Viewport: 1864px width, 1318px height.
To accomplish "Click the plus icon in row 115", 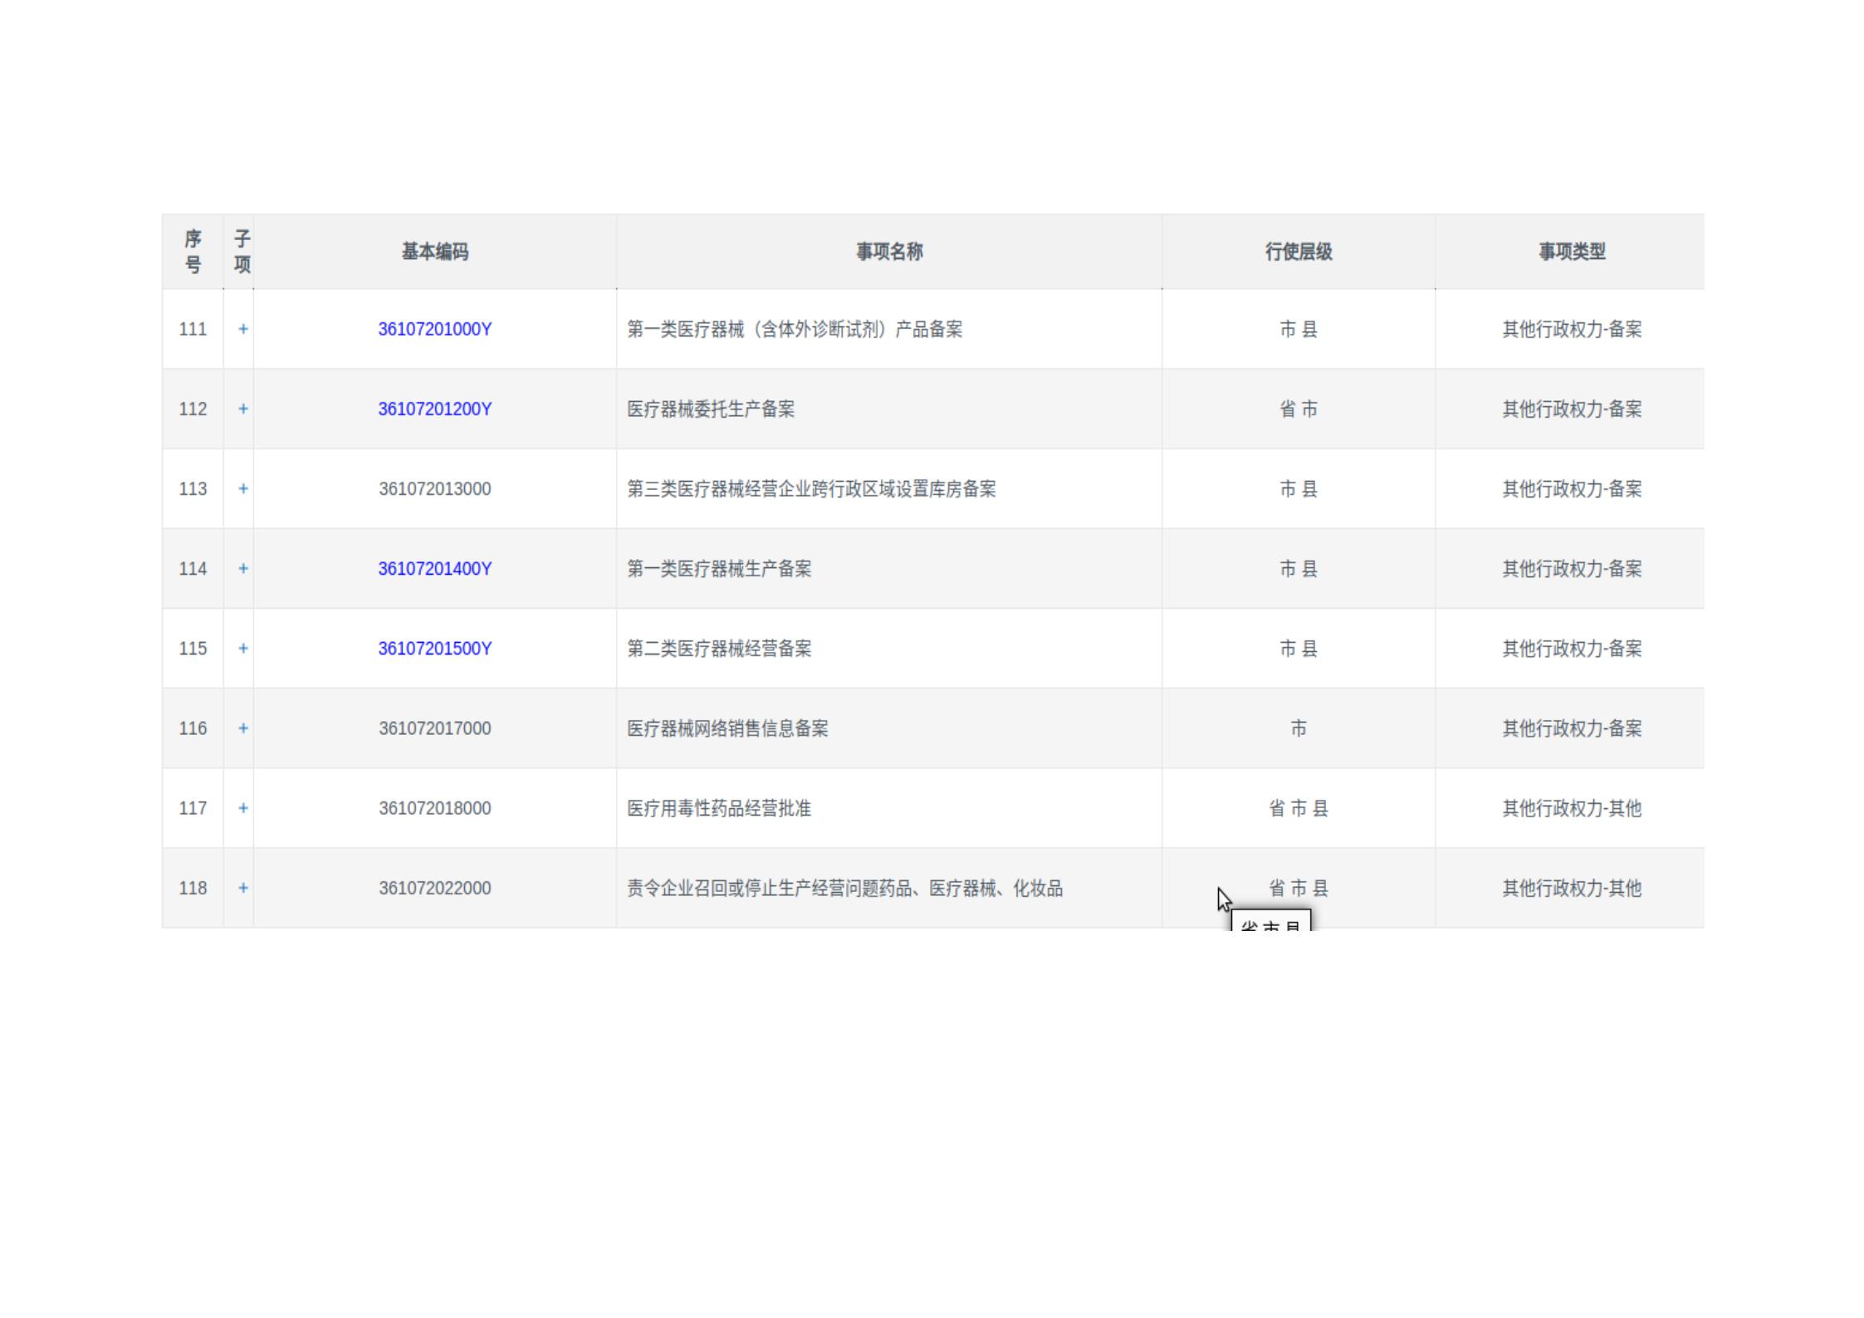I will point(242,648).
